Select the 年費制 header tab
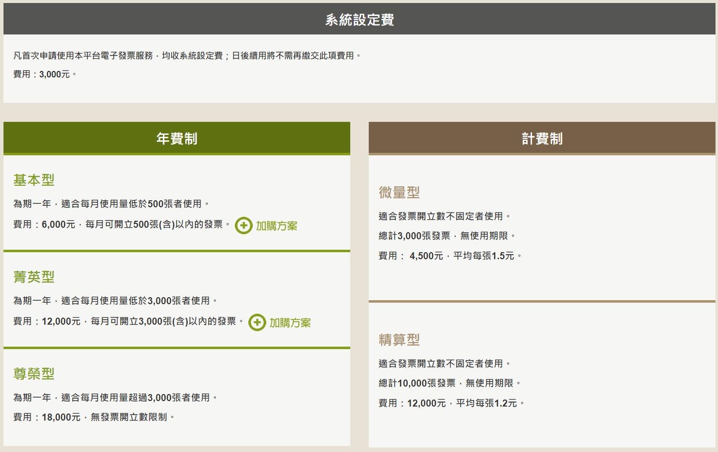 [176, 138]
